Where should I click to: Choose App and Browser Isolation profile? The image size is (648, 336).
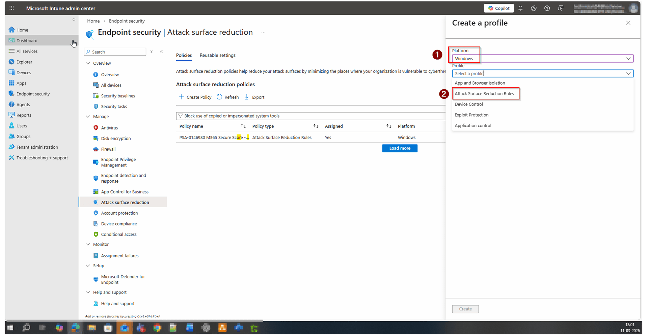[480, 83]
